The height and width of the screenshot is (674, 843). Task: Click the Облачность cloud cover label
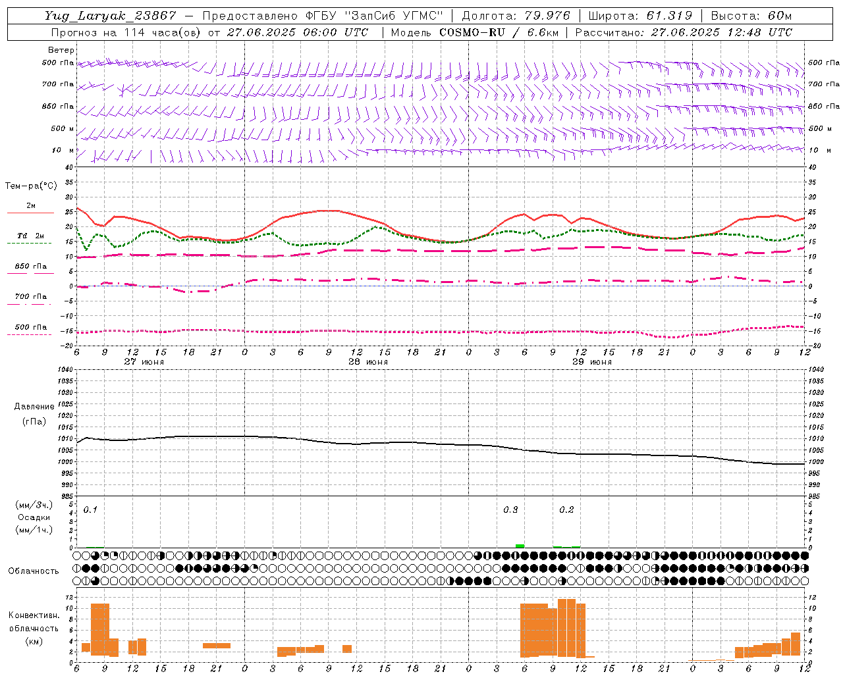[34, 571]
